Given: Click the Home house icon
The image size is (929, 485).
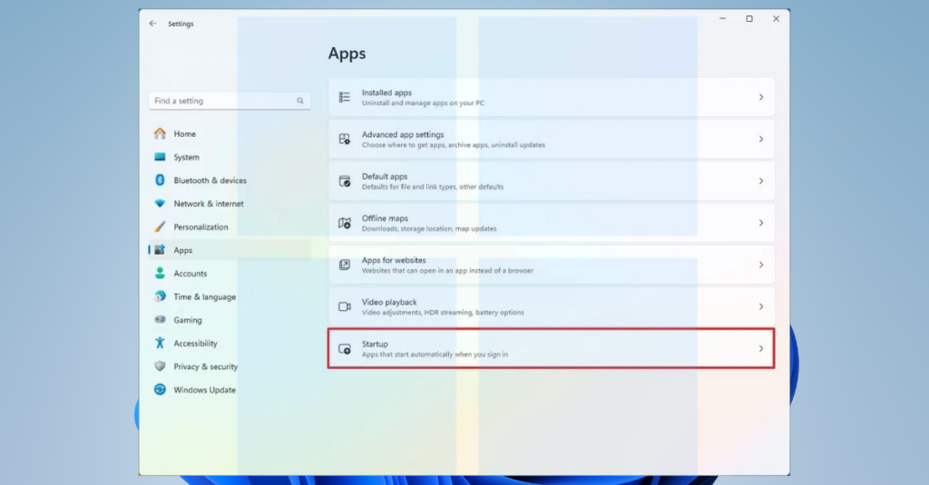Looking at the screenshot, I should (x=160, y=134).
